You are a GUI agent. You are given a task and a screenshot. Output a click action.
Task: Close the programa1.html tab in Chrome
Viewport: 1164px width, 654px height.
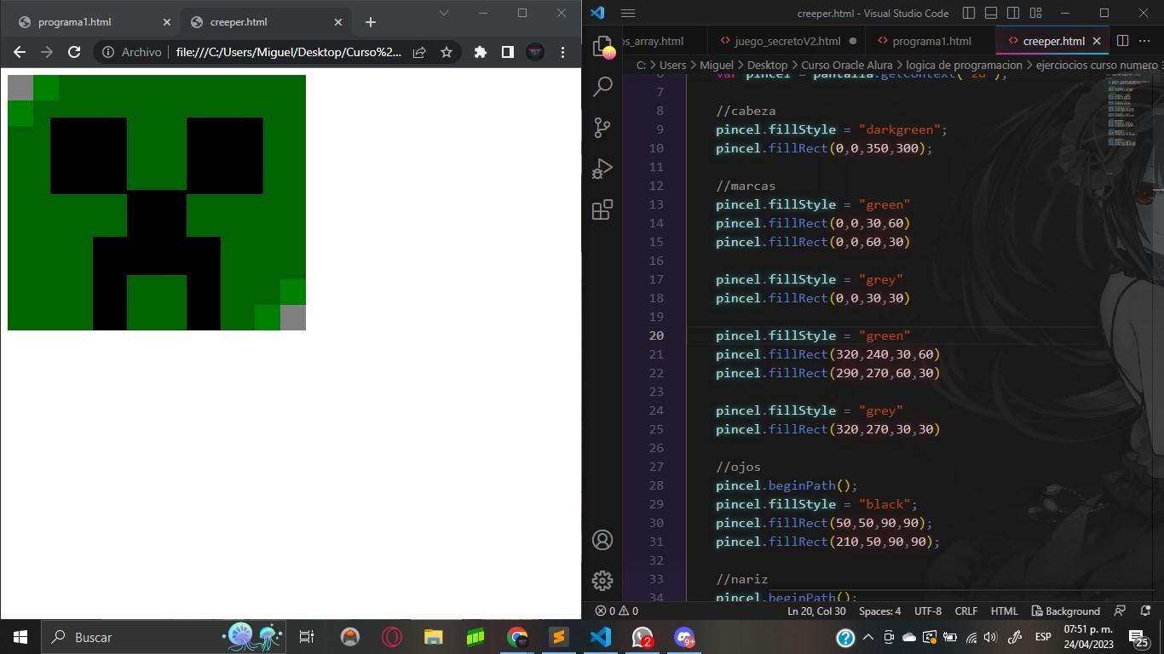pyautogui.click(x=166, y=22)
